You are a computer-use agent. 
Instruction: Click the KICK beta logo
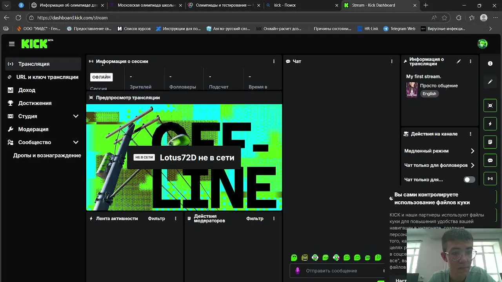click(x=37, y=43)
